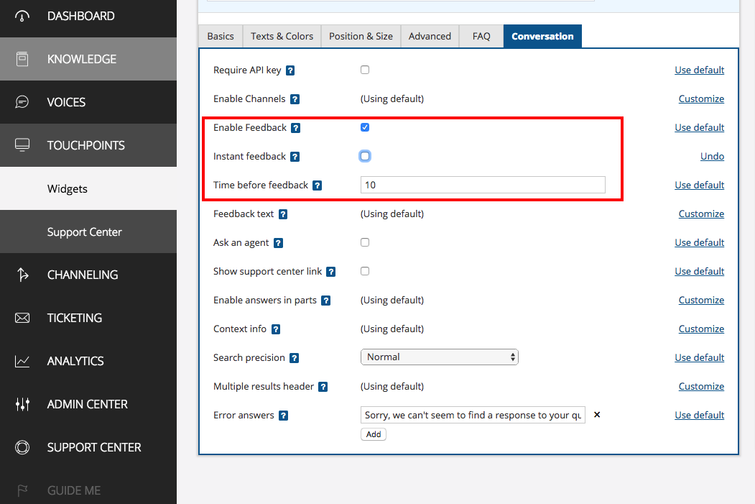Check the Ask an agent checkbox
The image size is (755, 504).
point(365,242)
